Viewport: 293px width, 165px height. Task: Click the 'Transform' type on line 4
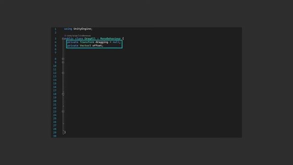click(x=87, y=42)
